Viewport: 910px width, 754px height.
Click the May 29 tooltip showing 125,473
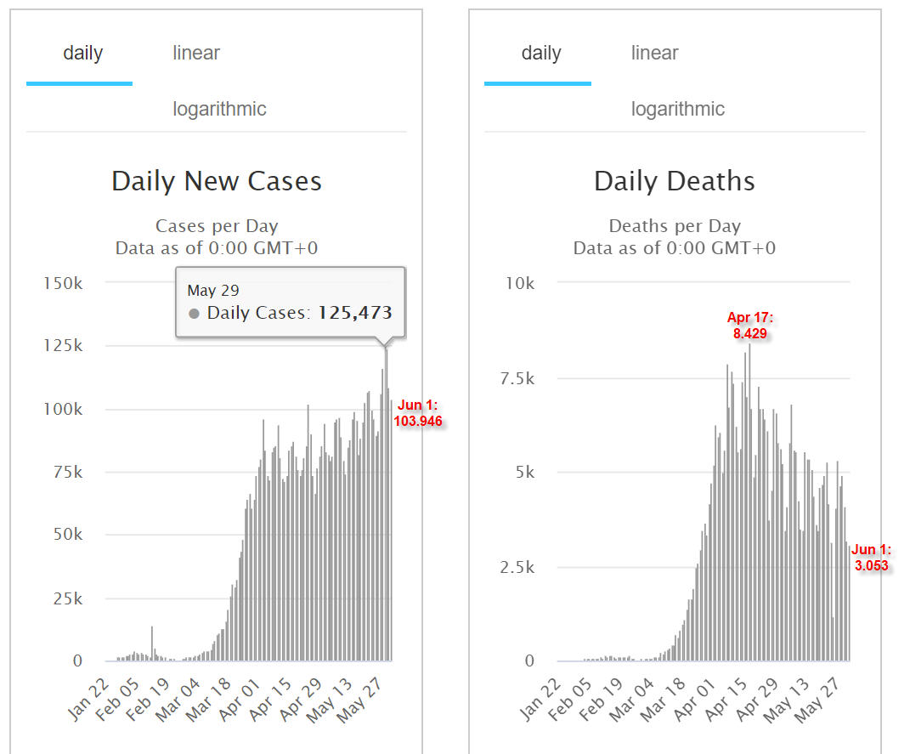(x=291, y=303)
